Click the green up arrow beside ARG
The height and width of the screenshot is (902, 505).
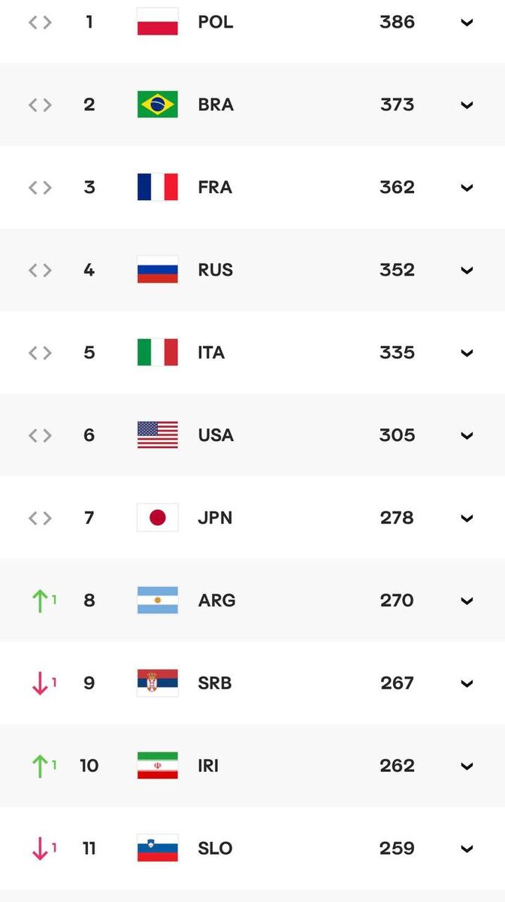[x=39, y=601]
